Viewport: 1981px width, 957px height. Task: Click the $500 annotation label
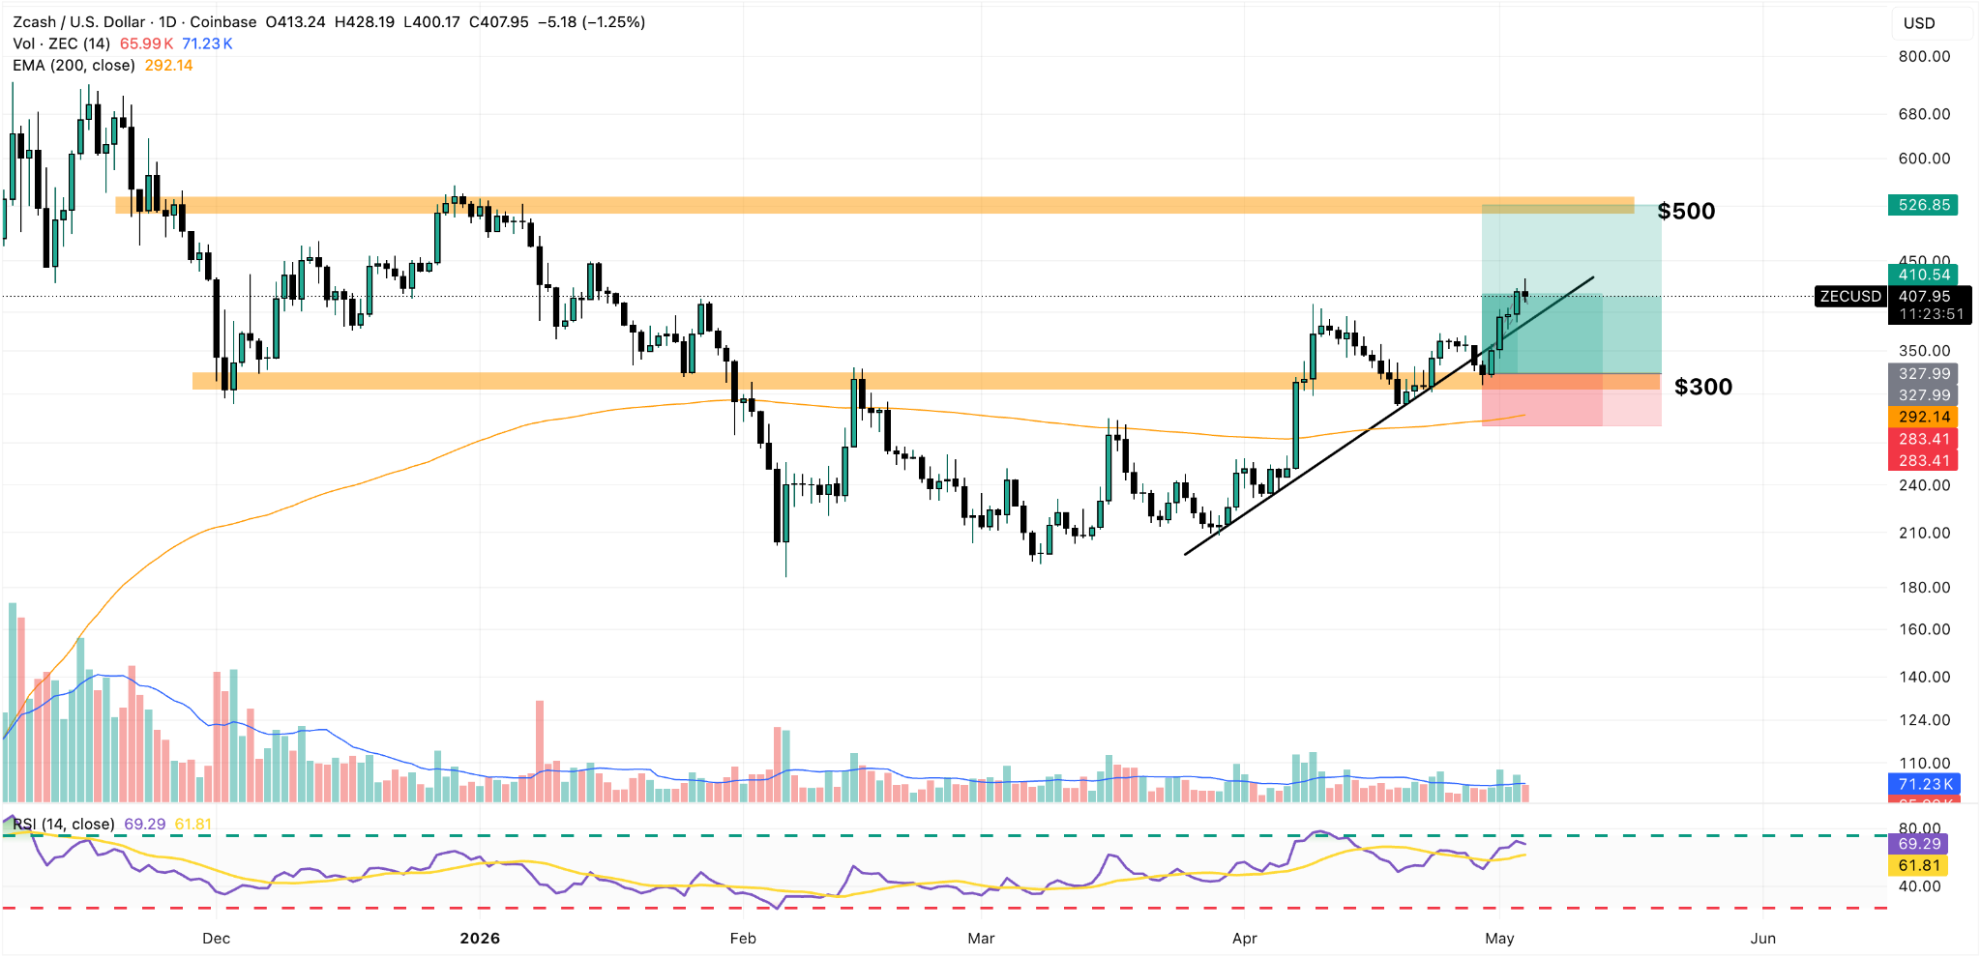1686,211
